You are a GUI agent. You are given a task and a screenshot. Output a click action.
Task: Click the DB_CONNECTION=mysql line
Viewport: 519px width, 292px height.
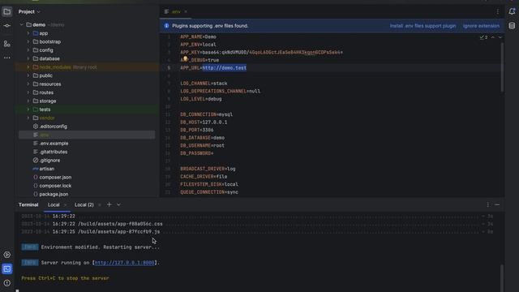pos(206,114)
